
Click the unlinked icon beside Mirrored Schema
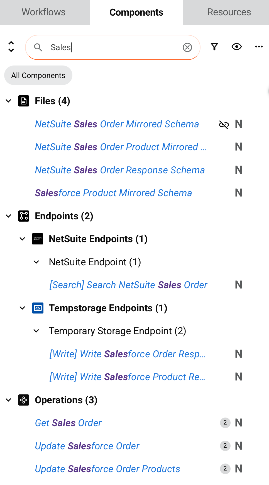point(224,124)
